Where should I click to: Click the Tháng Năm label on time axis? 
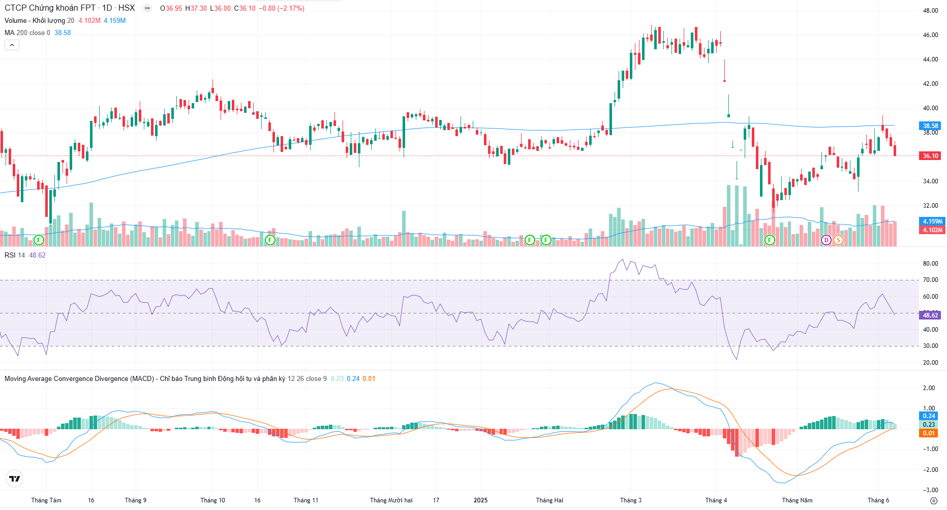[797, 500]
